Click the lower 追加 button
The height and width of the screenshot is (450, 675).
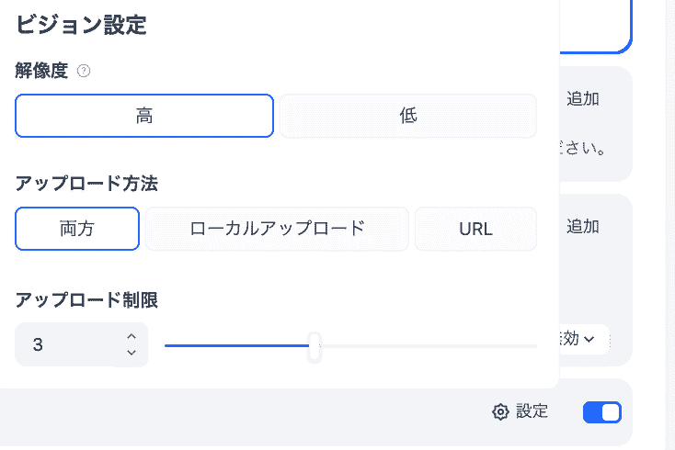(583, 226)
